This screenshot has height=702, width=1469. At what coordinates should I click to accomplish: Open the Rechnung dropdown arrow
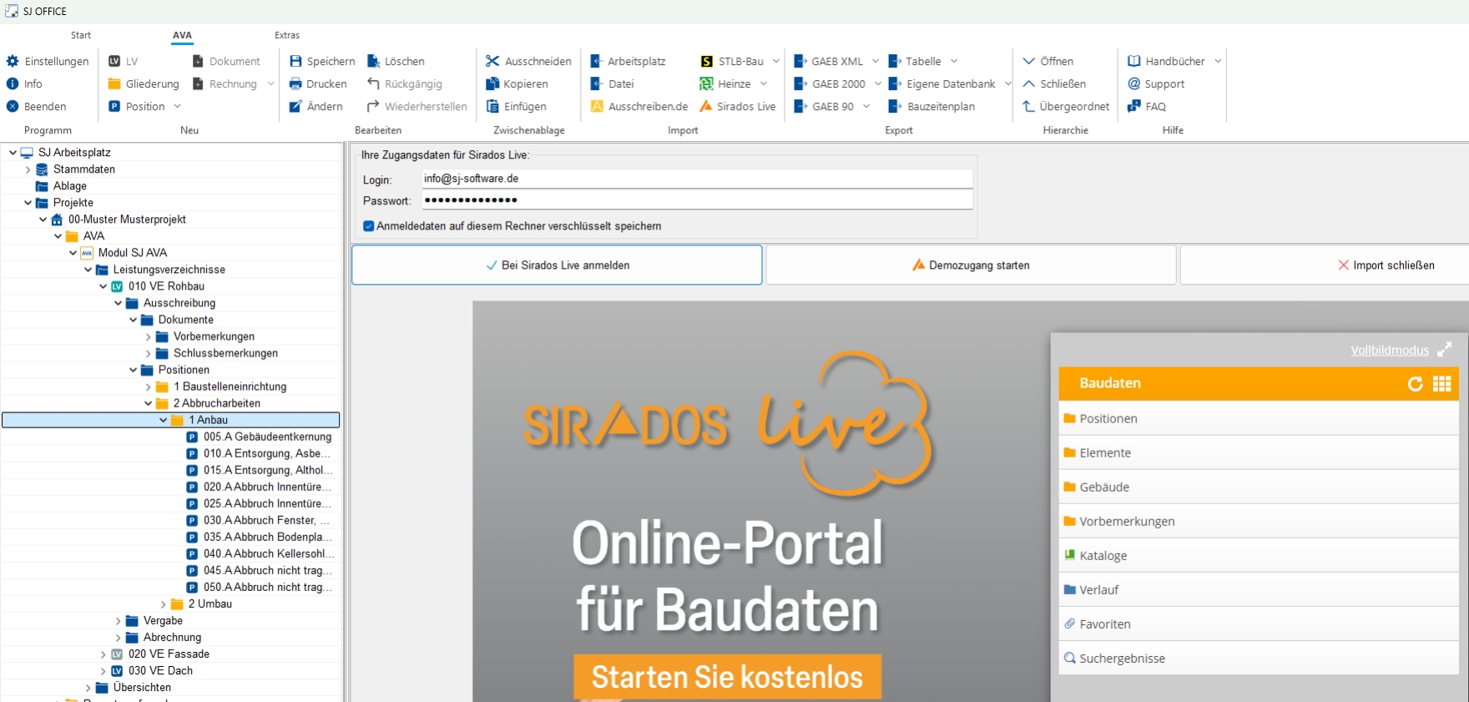click(x=270, y=83)
